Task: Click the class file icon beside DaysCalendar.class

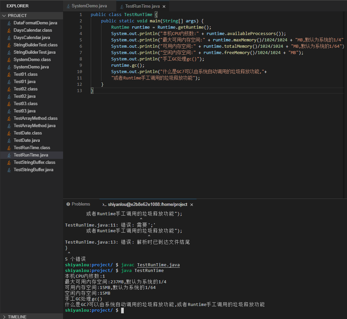Action: point(9,30)
